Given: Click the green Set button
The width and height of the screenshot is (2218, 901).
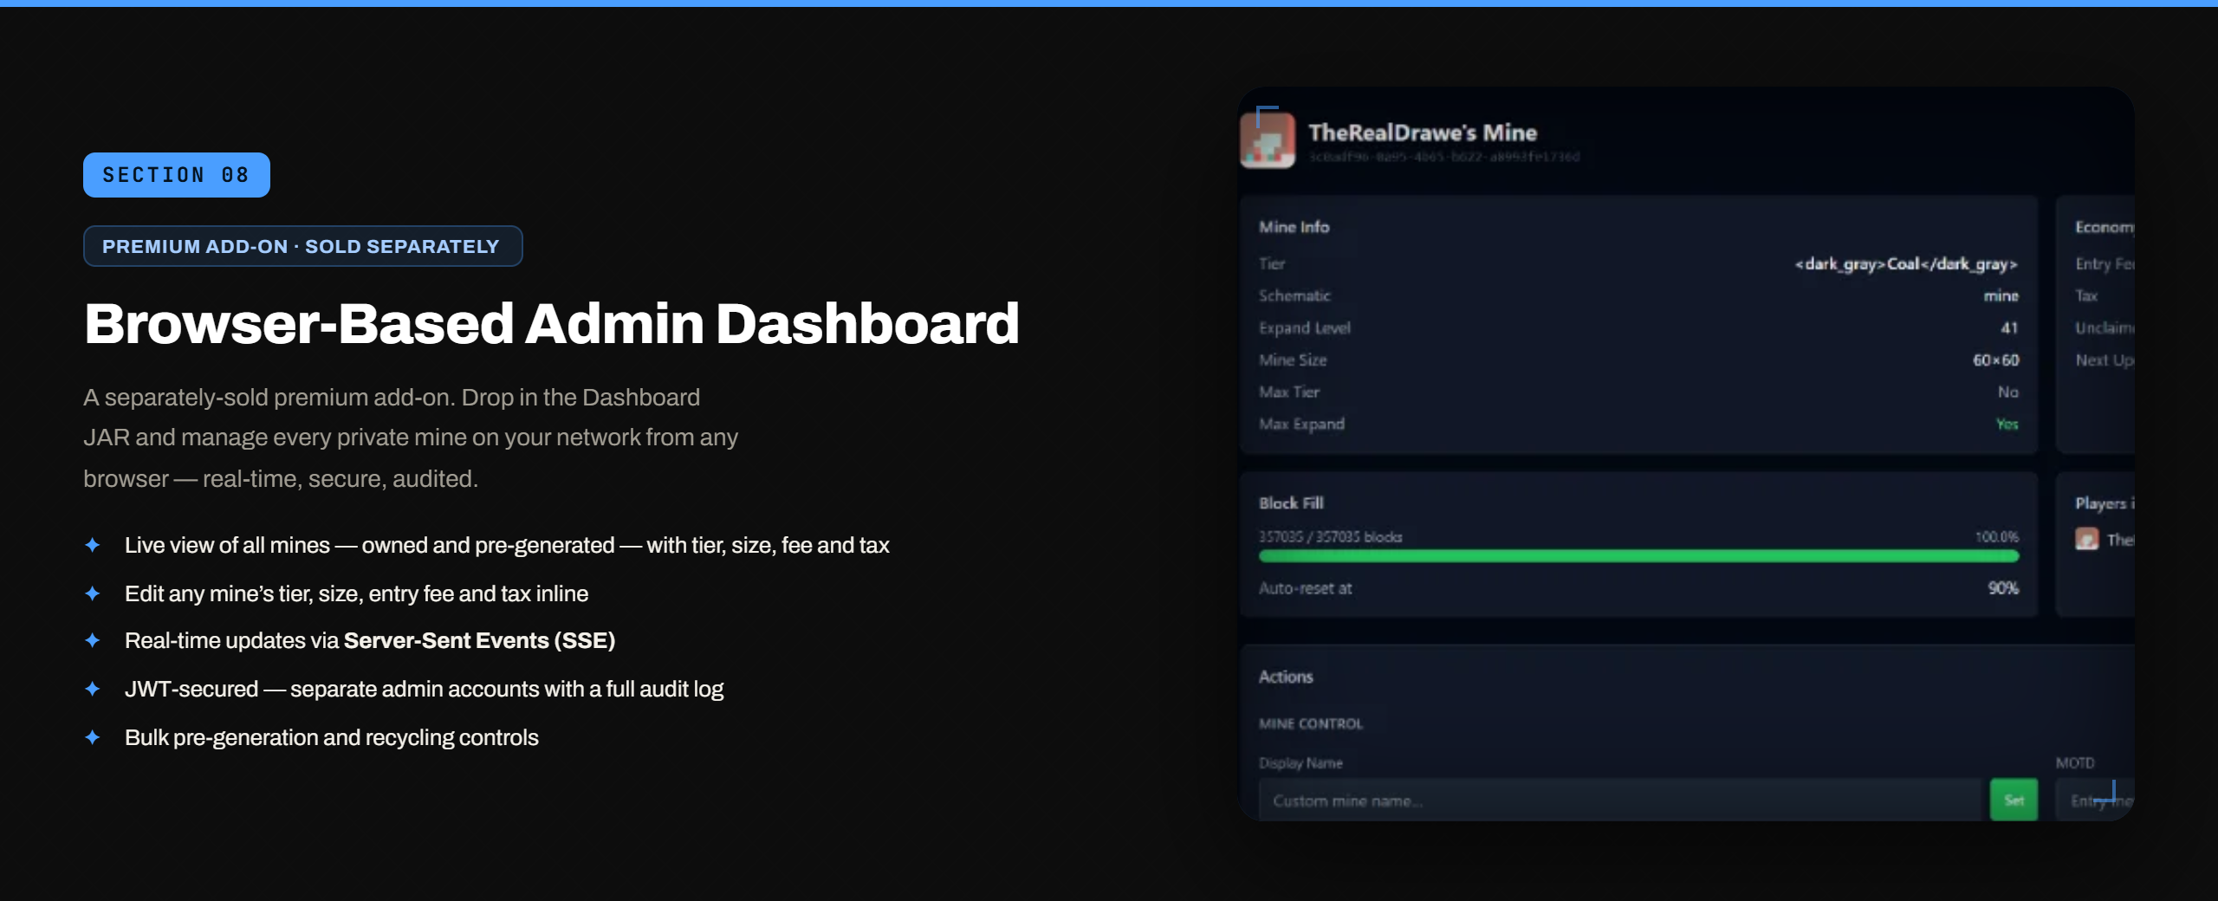Looking at the screenshot, I should (2014, 800).
